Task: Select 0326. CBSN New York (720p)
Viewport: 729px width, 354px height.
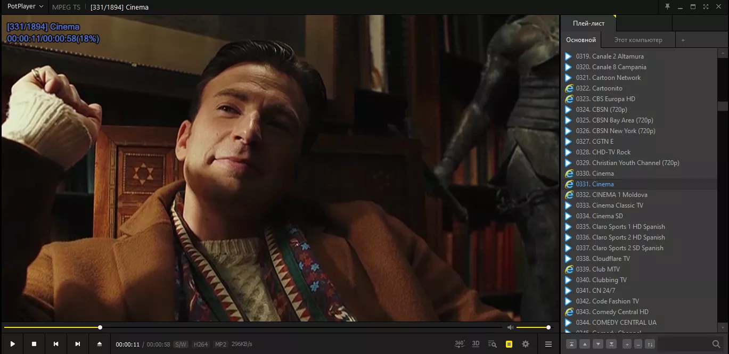Action: tap(640, 131)
